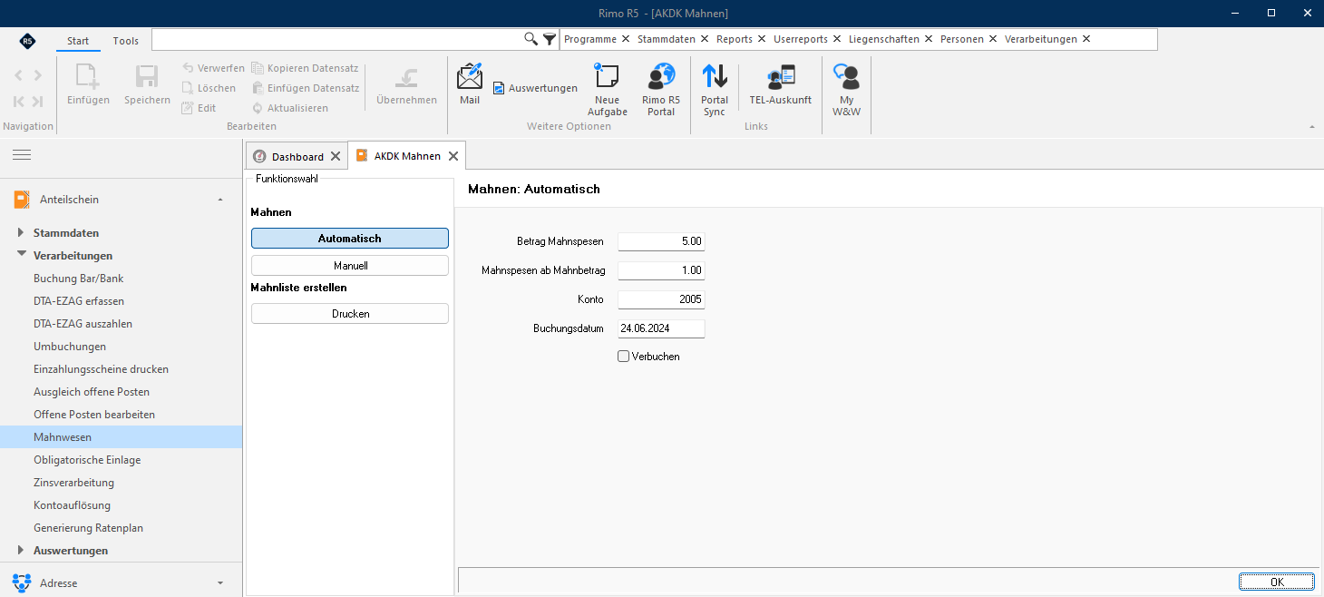
Task: Open the Rimo R5 Portal
Action: (661, 89)
